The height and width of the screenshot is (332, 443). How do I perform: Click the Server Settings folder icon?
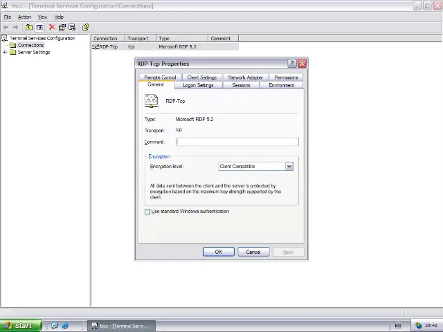point(12,53)
